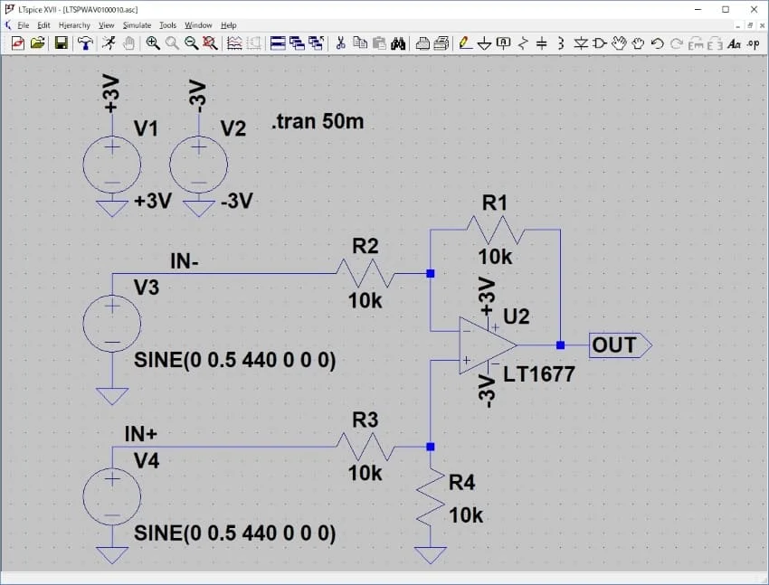This screenshot has height=585, width=769.
Task: Click the .tran 50m directive text
Action: click(317, 121)
